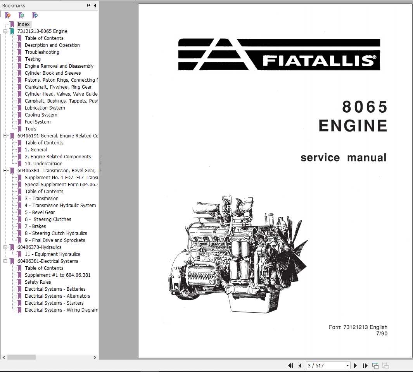Click bookmark icon beside 73121213-8065 Engine
The width and height of the screenshot is (413, 372).
pyautogui.click(x=12, y=31)
